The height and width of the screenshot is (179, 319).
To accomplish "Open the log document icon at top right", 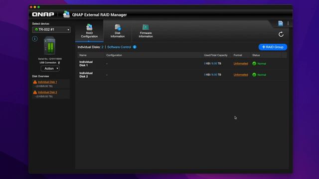I will pos(281,23).
